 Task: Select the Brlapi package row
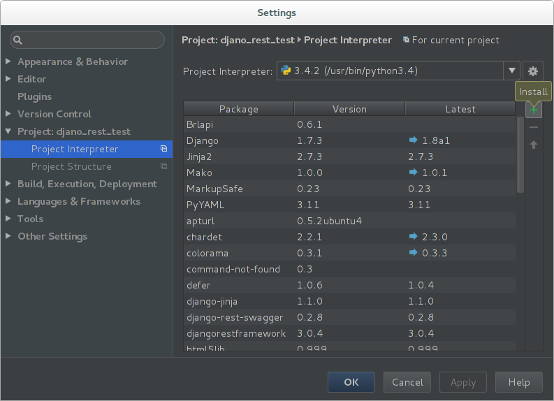point(349,124)
